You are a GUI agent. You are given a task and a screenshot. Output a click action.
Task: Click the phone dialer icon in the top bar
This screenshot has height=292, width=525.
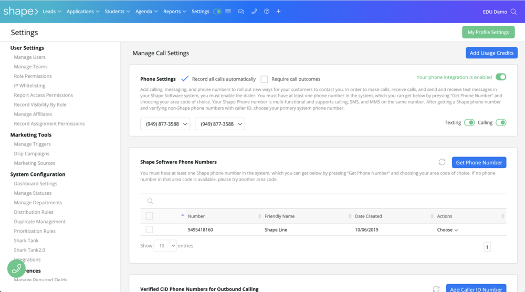254,12
